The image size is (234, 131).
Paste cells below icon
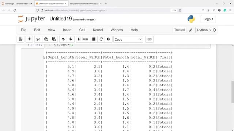54,39
